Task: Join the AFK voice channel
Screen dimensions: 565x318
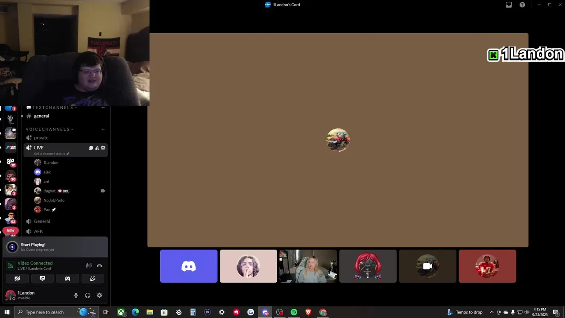Action: (x=65, y=231)
